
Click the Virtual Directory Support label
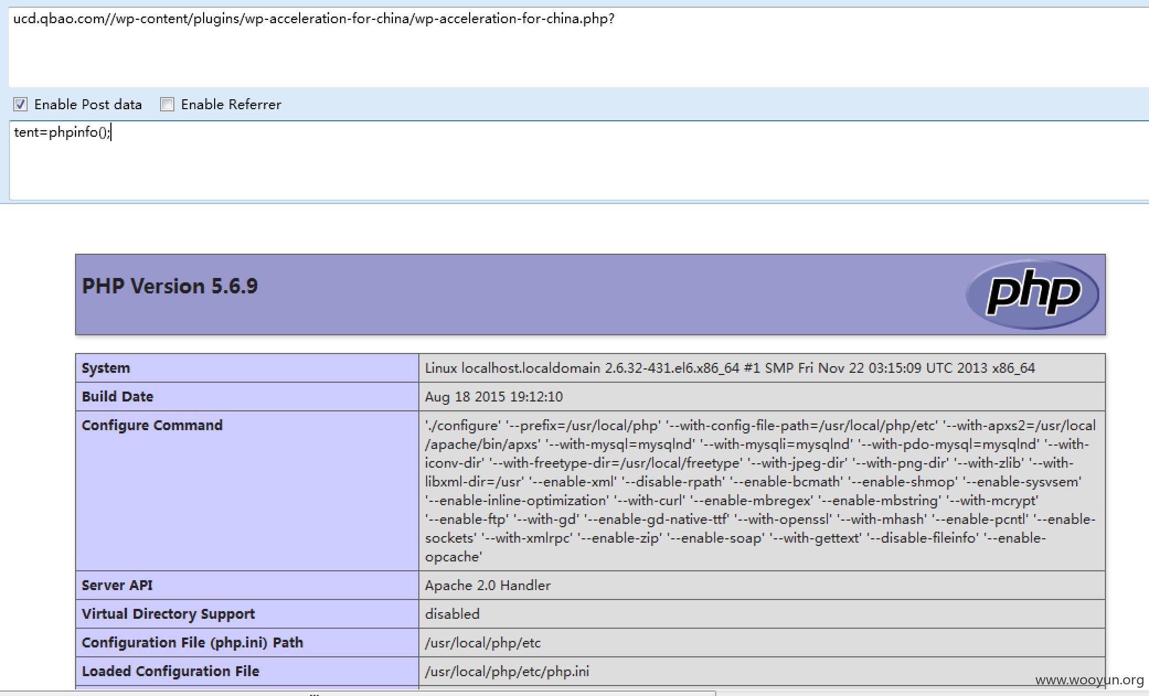tap(168, 614)
